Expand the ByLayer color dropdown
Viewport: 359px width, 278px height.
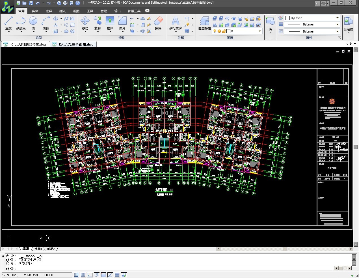[x=337, y=18]
